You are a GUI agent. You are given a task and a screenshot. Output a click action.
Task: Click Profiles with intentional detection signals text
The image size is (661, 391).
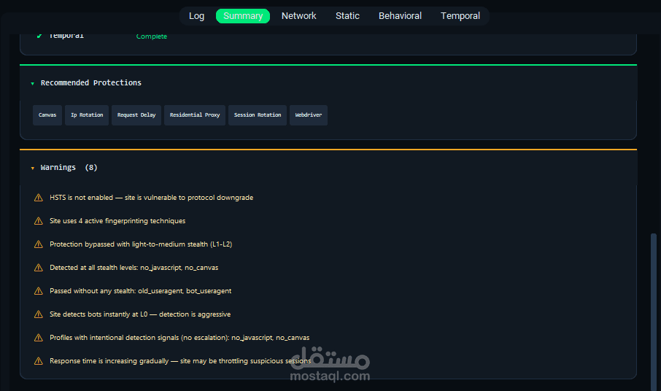click(179, 338)
